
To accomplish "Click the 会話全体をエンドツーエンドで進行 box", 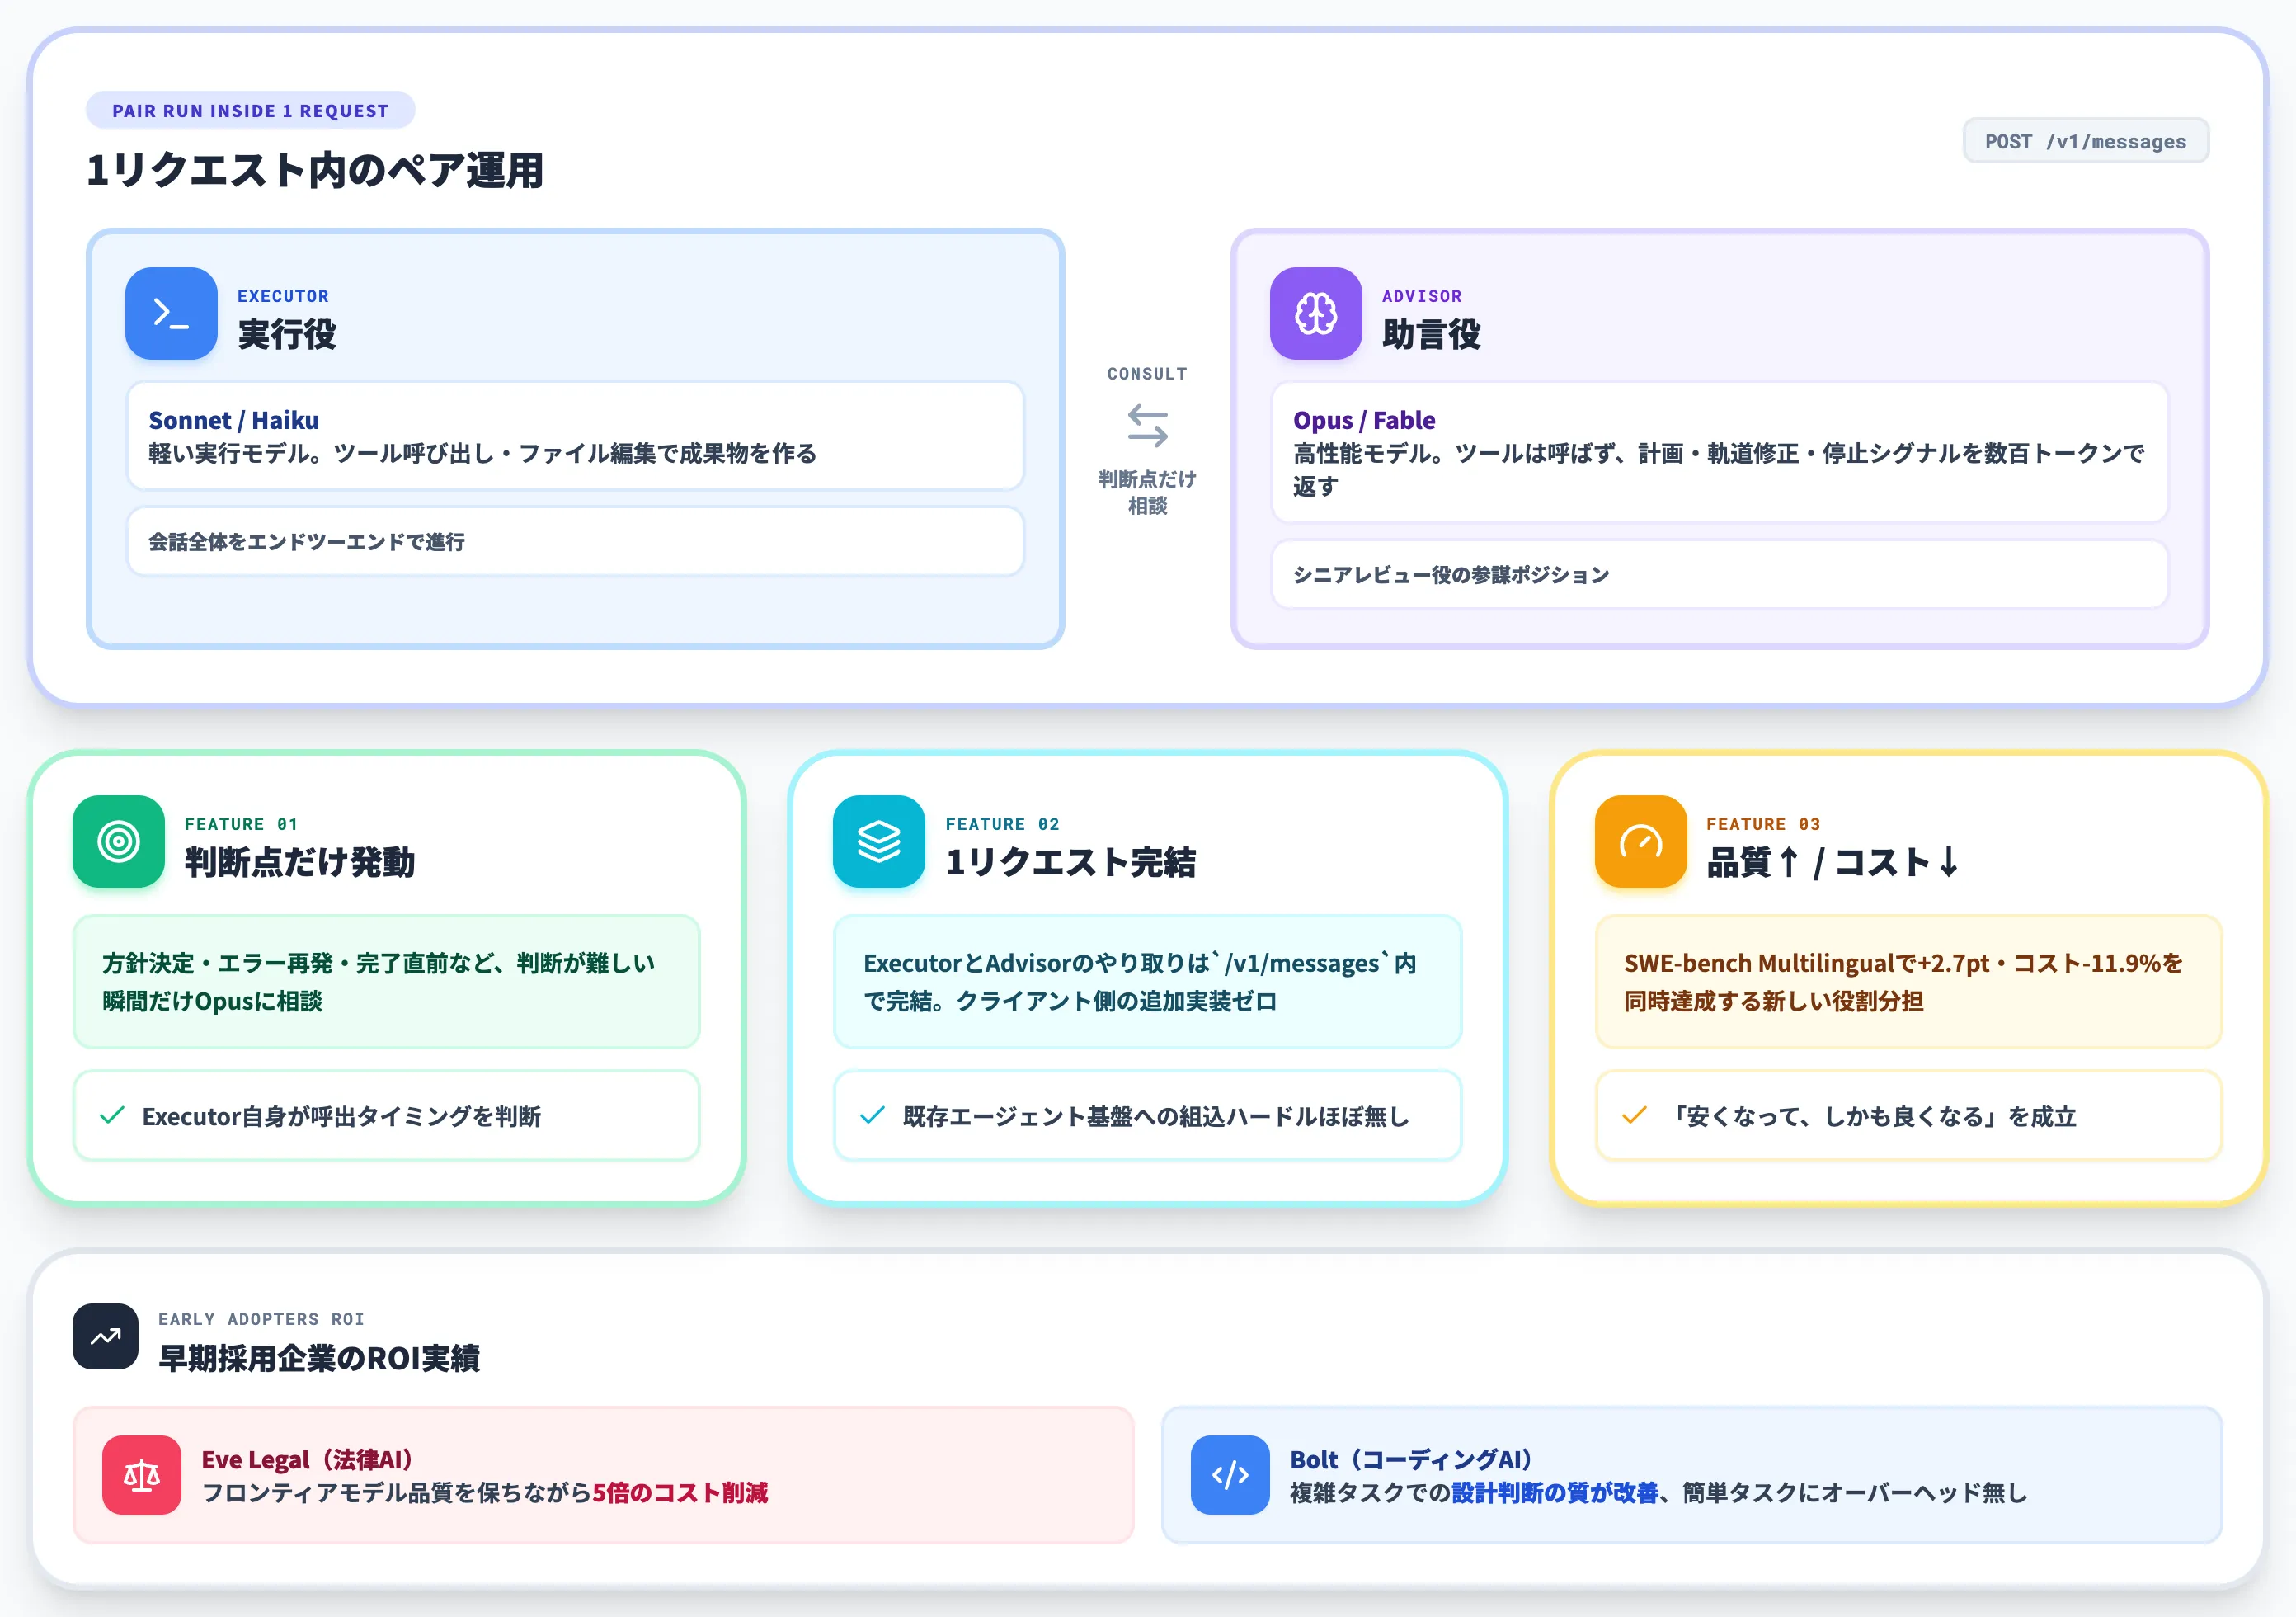I will click(x=575, y=541).
